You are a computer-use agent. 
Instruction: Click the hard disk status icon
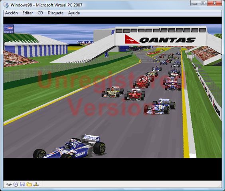[9, 184]
